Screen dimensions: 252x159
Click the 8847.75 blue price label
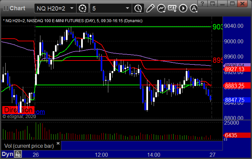coord(237,100)
